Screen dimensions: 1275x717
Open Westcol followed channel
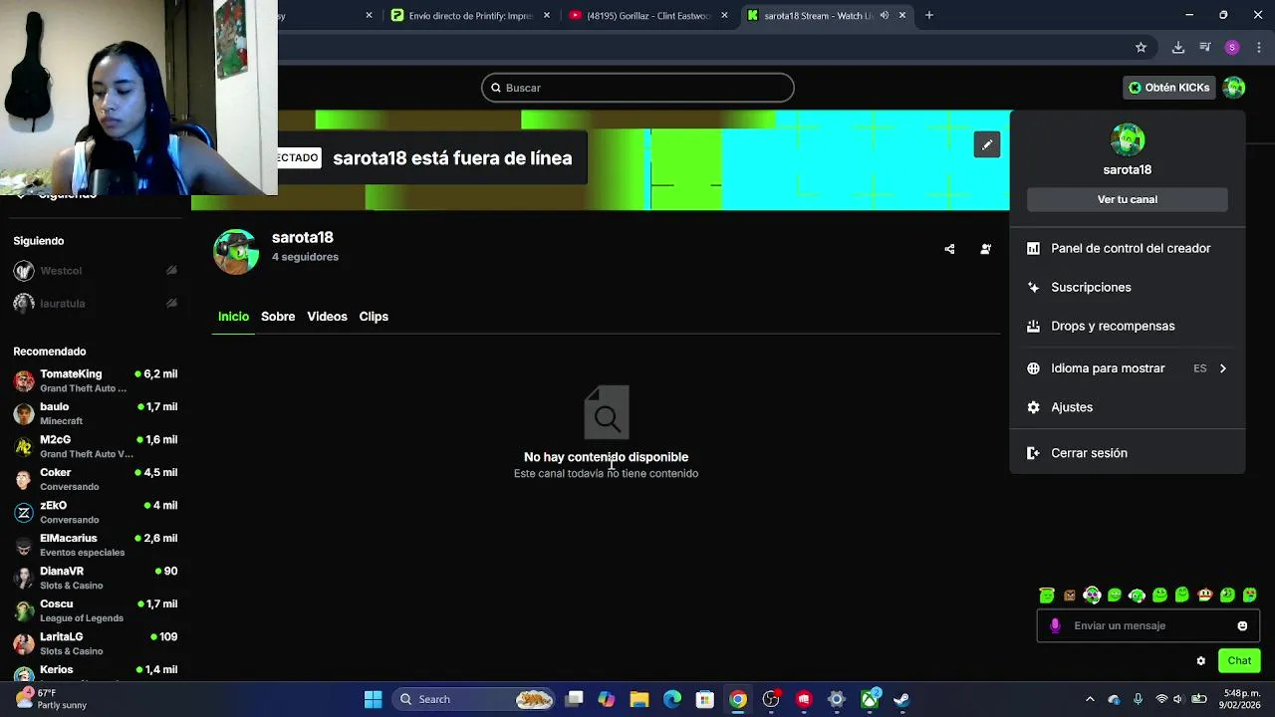(96, 271)
